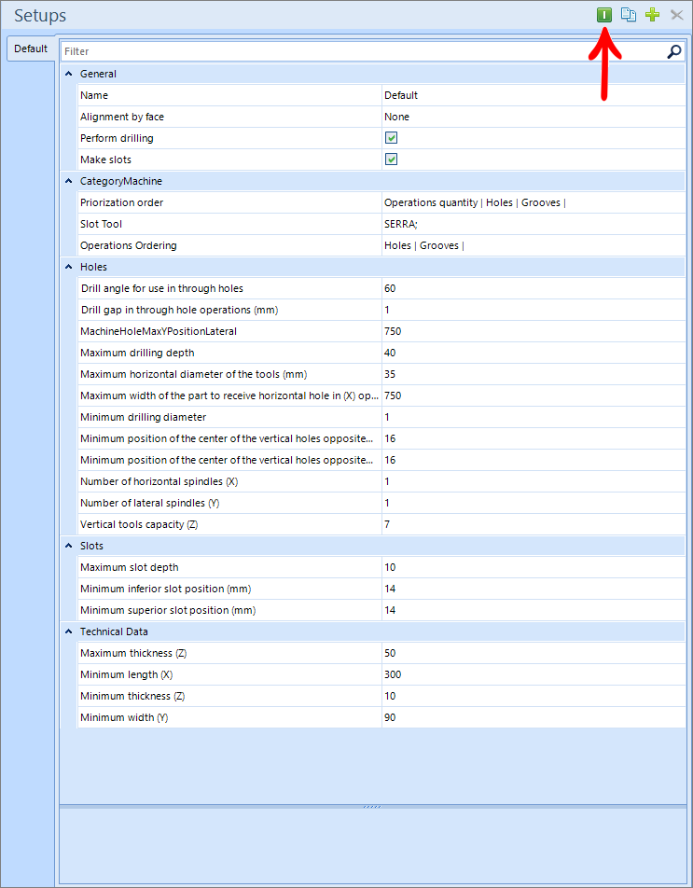Toggle the Make slots checkbox
This screenshot has height=888, width=693.
391,160
